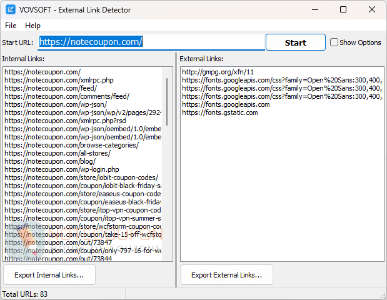The width and height of the screenshot is (387, 300).
Task: Select the store/easeus-coupon-code link
Action: coord(83,194)
